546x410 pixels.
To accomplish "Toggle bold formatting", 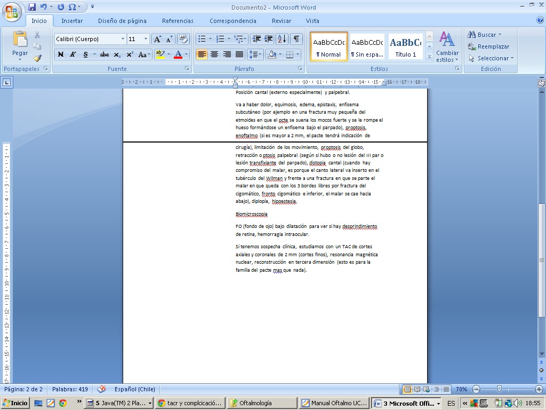I will point(60,54).
